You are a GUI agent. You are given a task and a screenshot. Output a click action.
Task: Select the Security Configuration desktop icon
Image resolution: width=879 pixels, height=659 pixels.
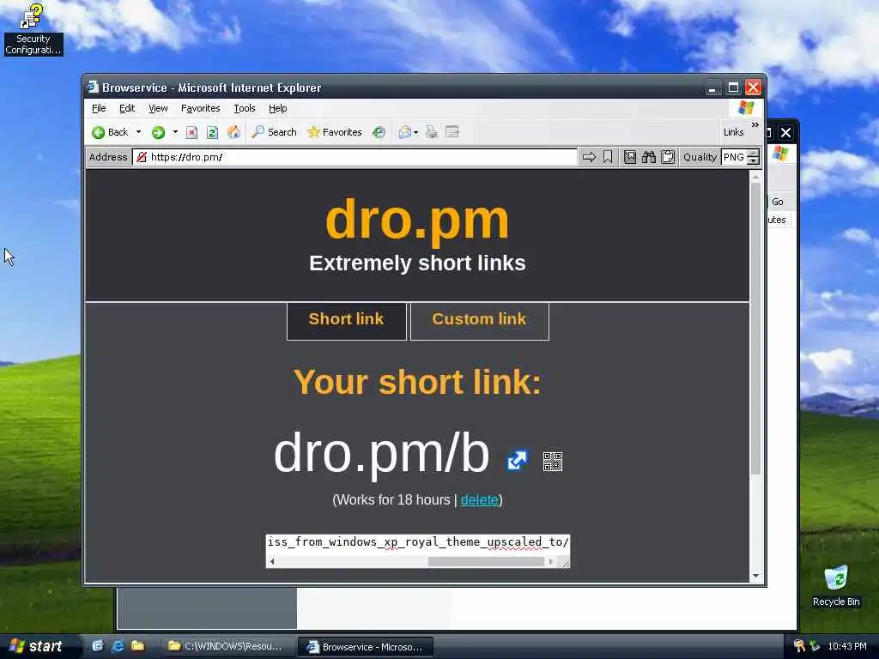33,30
